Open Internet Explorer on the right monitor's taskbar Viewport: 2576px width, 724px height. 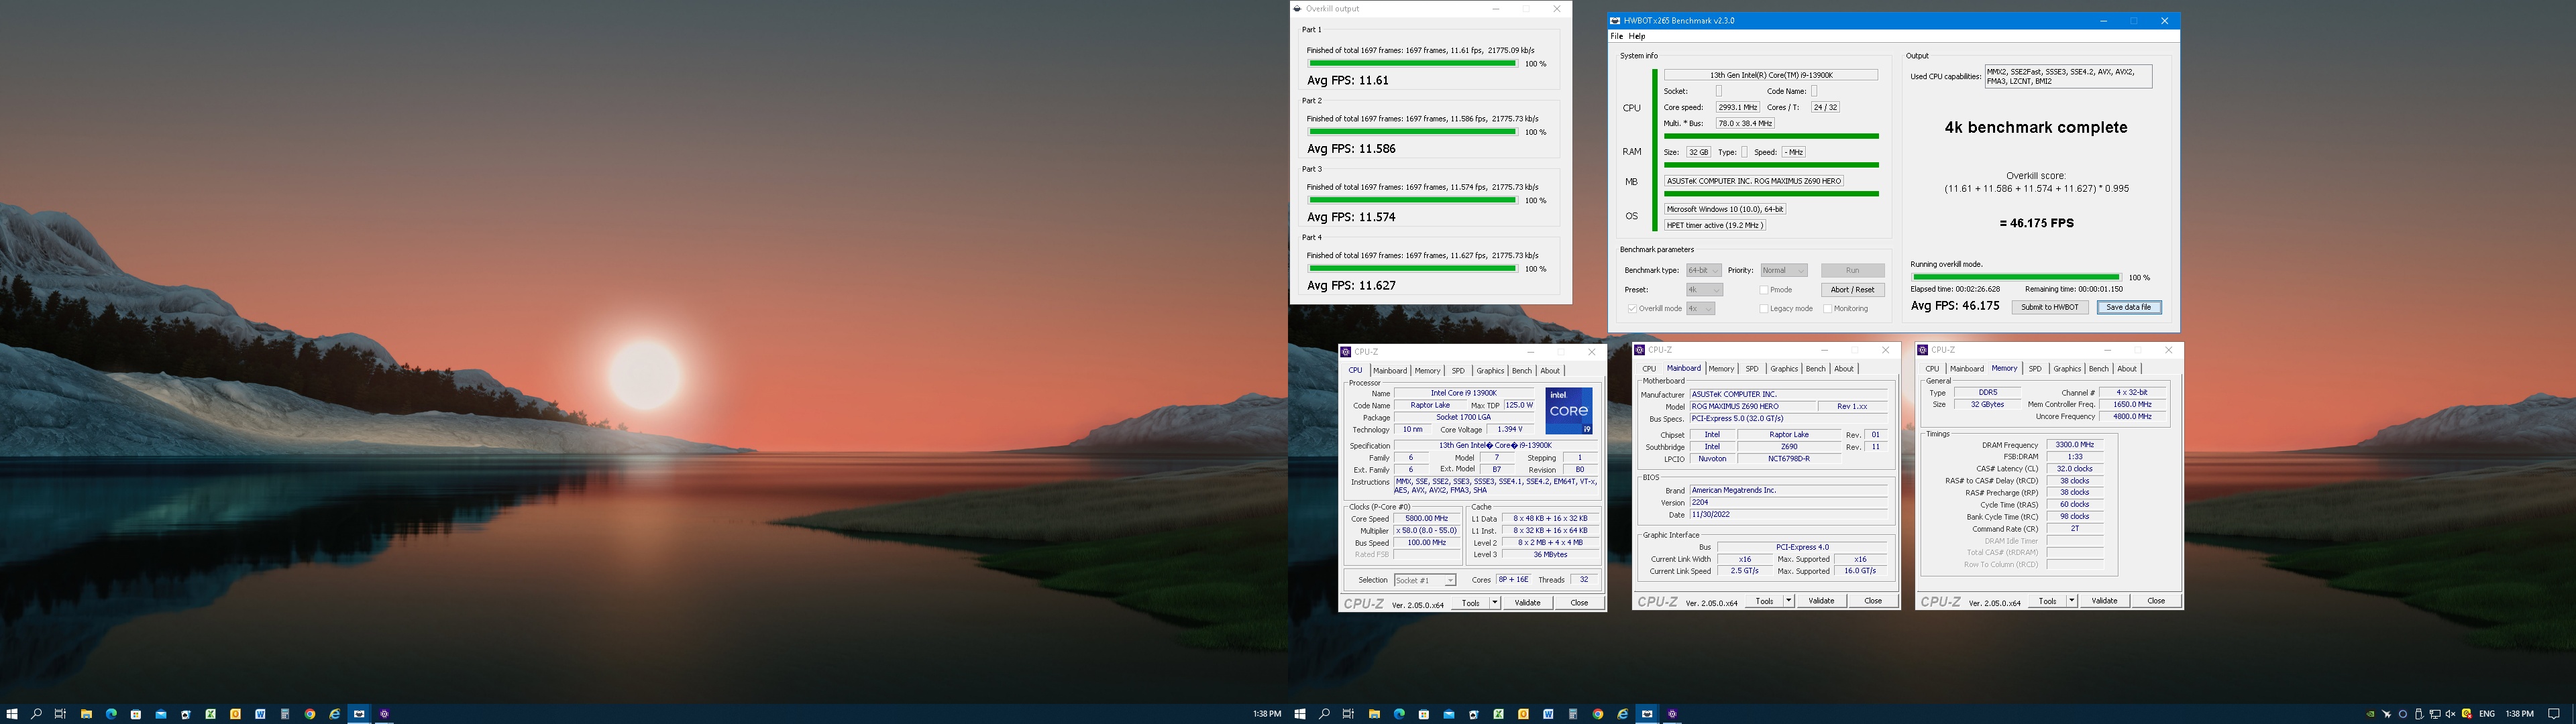(1622, 714)
